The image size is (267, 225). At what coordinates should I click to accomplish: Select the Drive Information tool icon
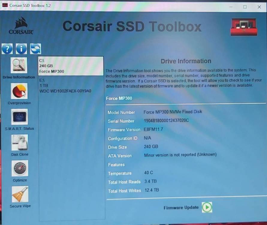point(19,65)
